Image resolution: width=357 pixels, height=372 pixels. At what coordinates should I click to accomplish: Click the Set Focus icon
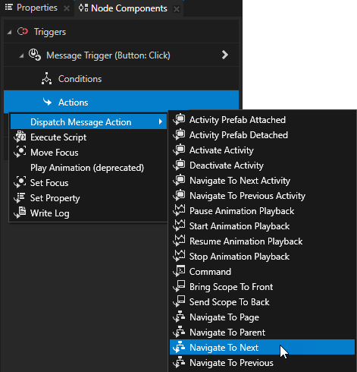click(20, 182)
